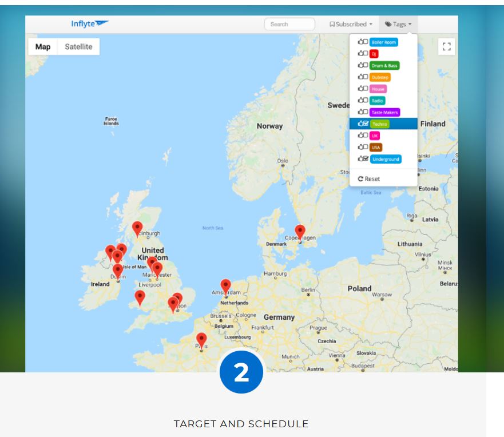Click the Oslo city label
504x437 pixels.
(283, 161)
